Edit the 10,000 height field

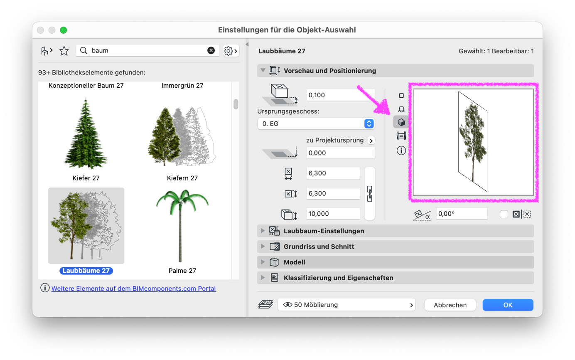pyautogui.click(x=333, y=214)
